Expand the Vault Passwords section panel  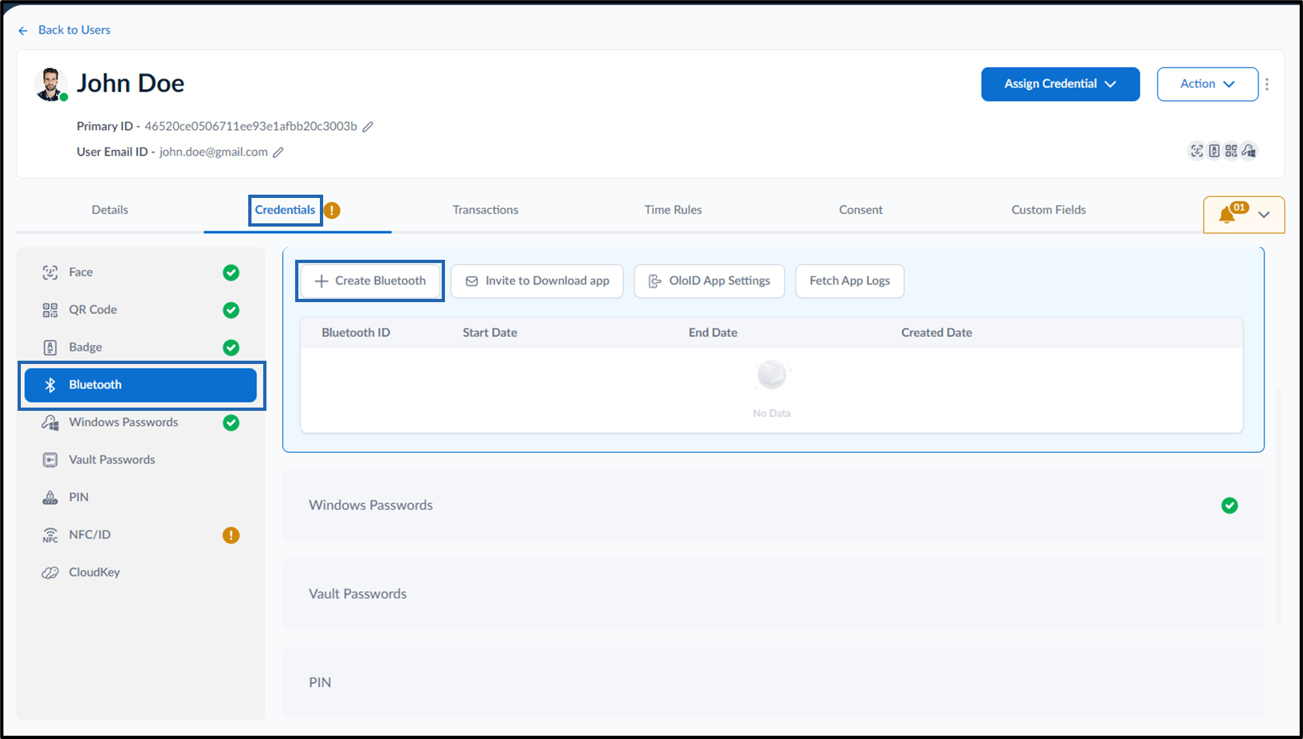pyautogui.click(x=773, y=594)
